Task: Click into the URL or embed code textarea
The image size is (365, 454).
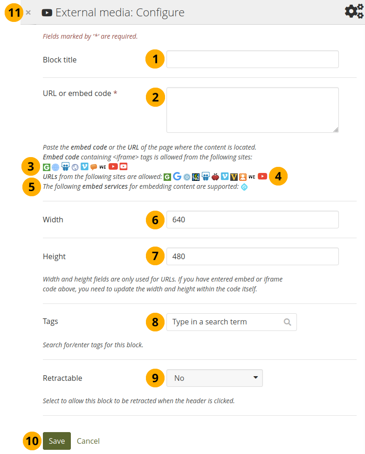Action: tap(252, 110)
